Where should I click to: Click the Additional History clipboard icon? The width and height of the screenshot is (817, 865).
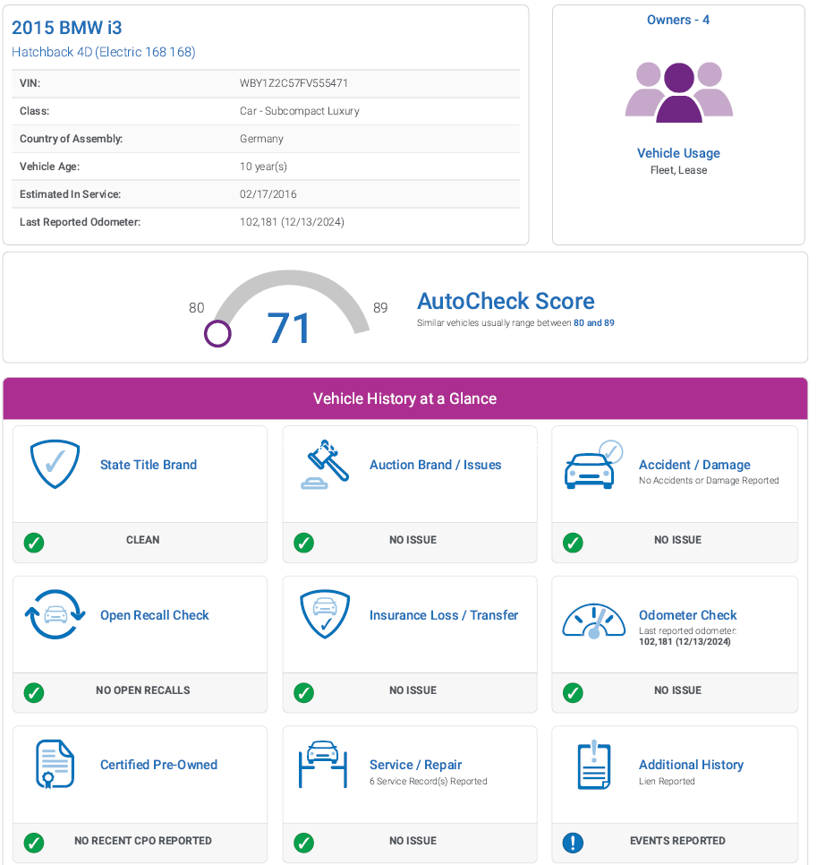[594, 765]
